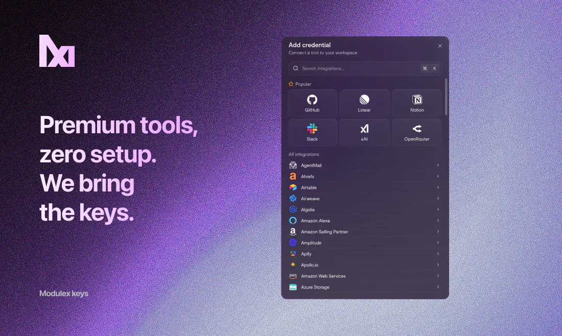Select the Amazon Web Services label
This screenshot has width=562, height=336.
[x=323, y=276]
